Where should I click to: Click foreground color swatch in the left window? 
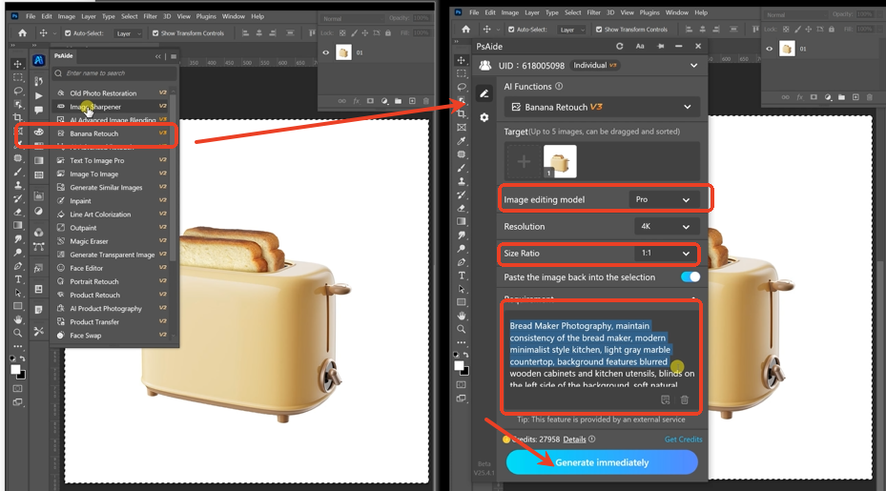tap(15, 370)
